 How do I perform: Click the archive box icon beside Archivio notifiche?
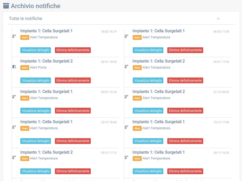click(x=6, y=6)
